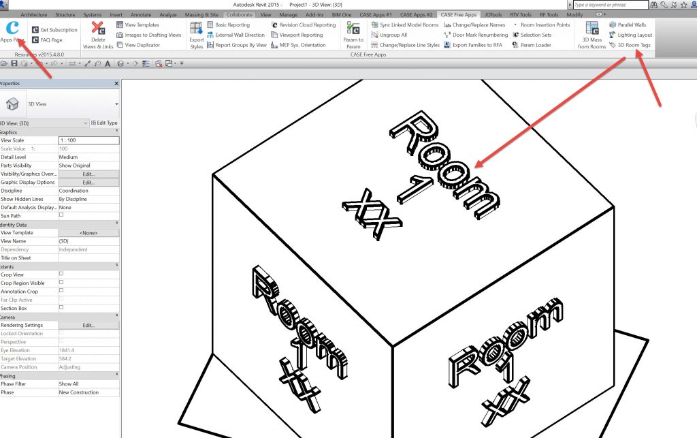Enable the Sun Path checkbox
This screenshot has width=697, height=438.
coord(61,215)
